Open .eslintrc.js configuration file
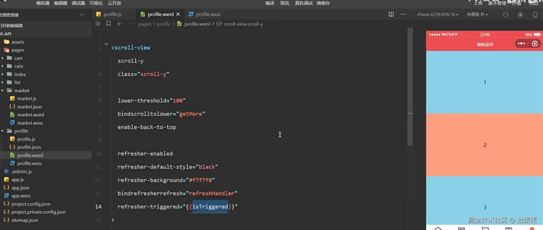Screen dimensions: 543x230 pos(21,171)
